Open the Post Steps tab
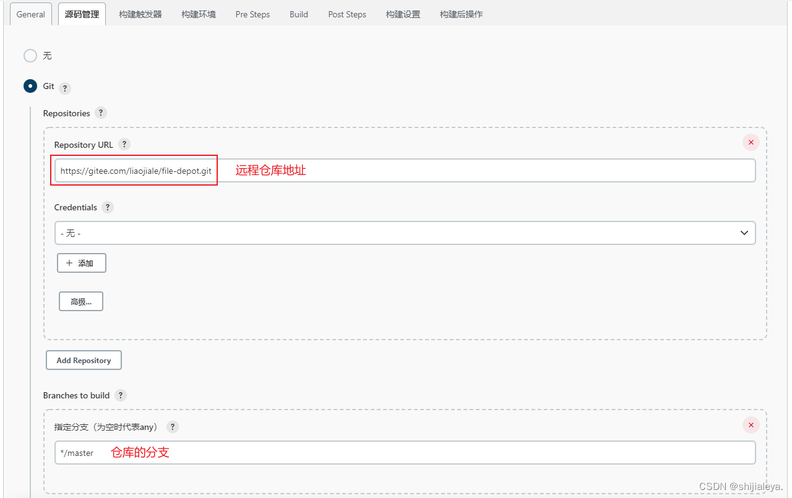Image resolution: width=792 pixels, height=498 pixels. (347, 14)
